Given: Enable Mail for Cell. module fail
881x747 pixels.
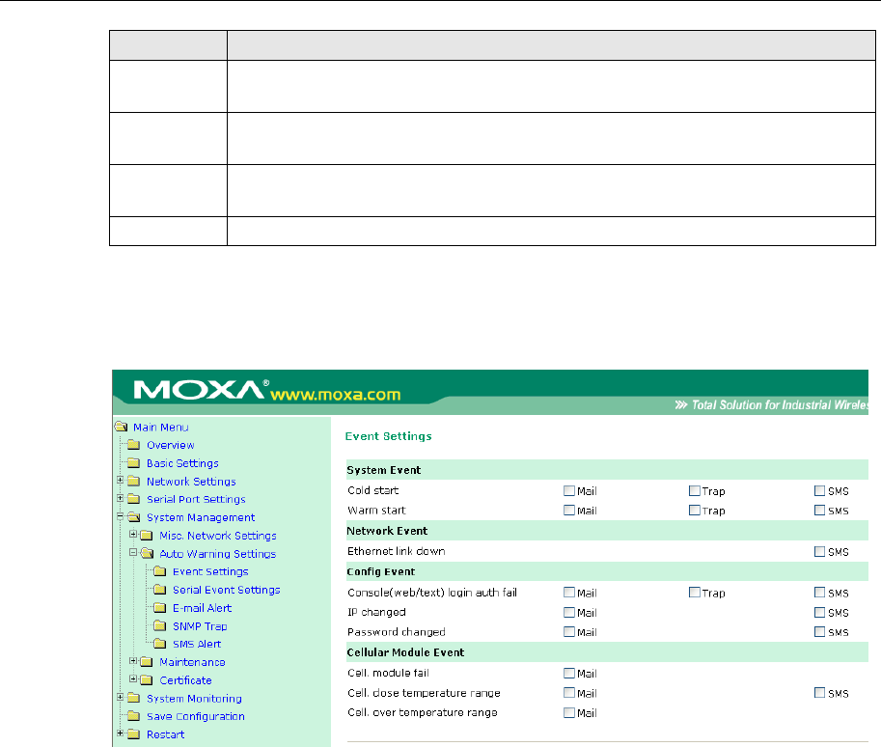Looking at the screenshot, I should click(x=569, y=673).
